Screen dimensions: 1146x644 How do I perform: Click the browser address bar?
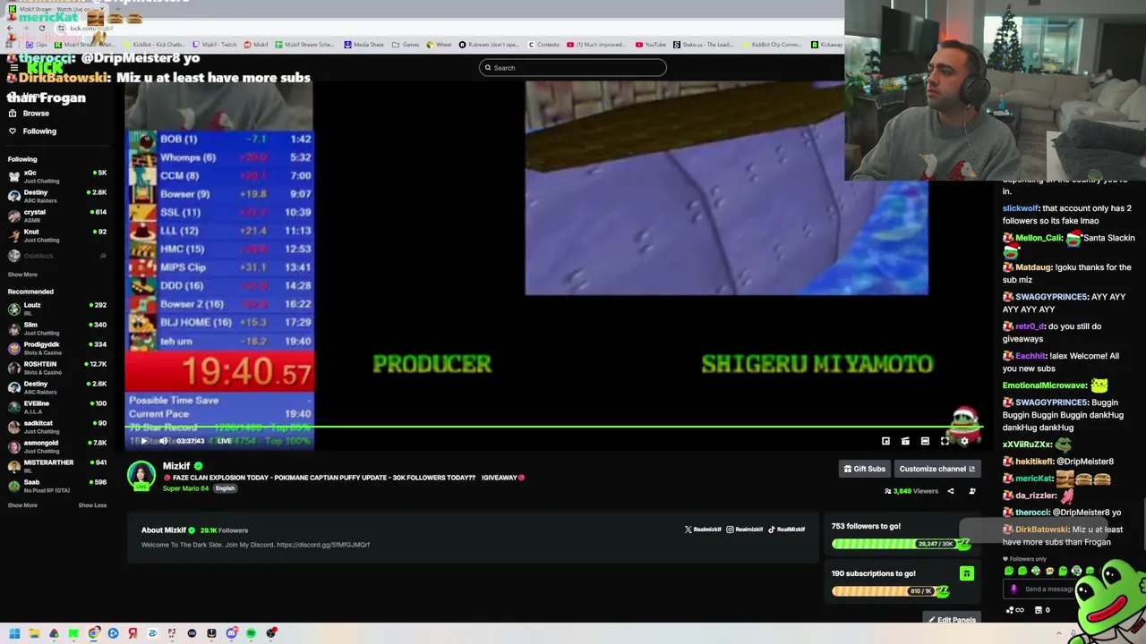pos(448,29)
